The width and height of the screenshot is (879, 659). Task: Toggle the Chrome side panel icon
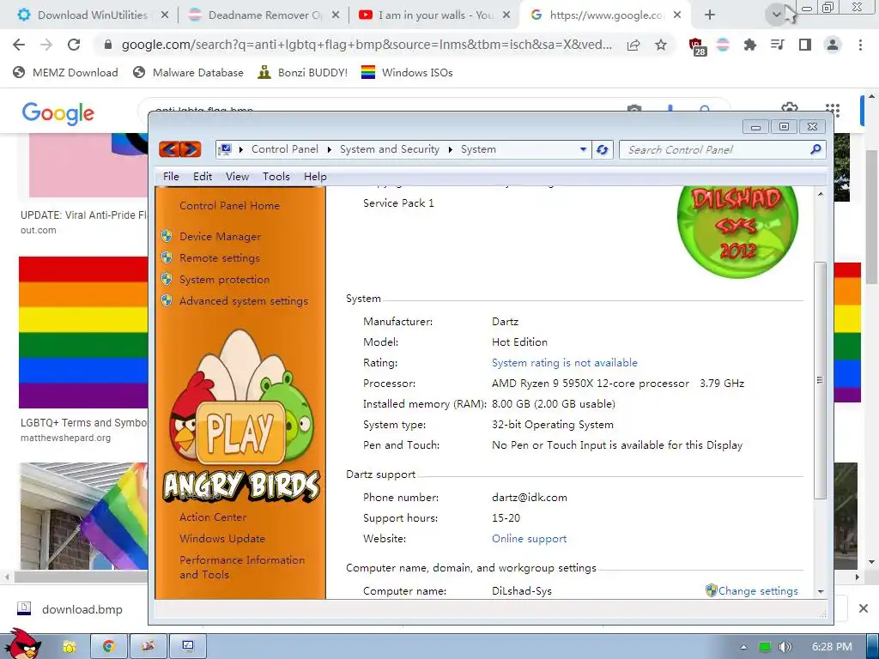(805, 45)
